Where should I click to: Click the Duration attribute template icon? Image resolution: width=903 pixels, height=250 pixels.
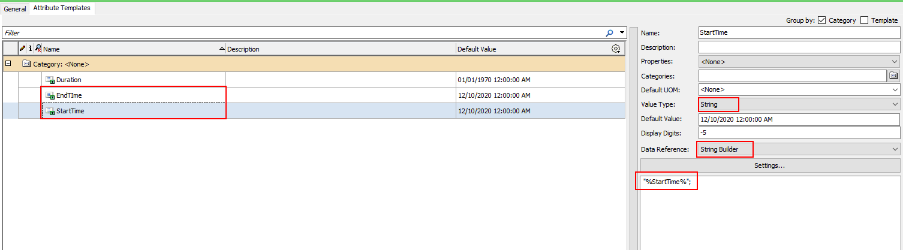[50, 80]
